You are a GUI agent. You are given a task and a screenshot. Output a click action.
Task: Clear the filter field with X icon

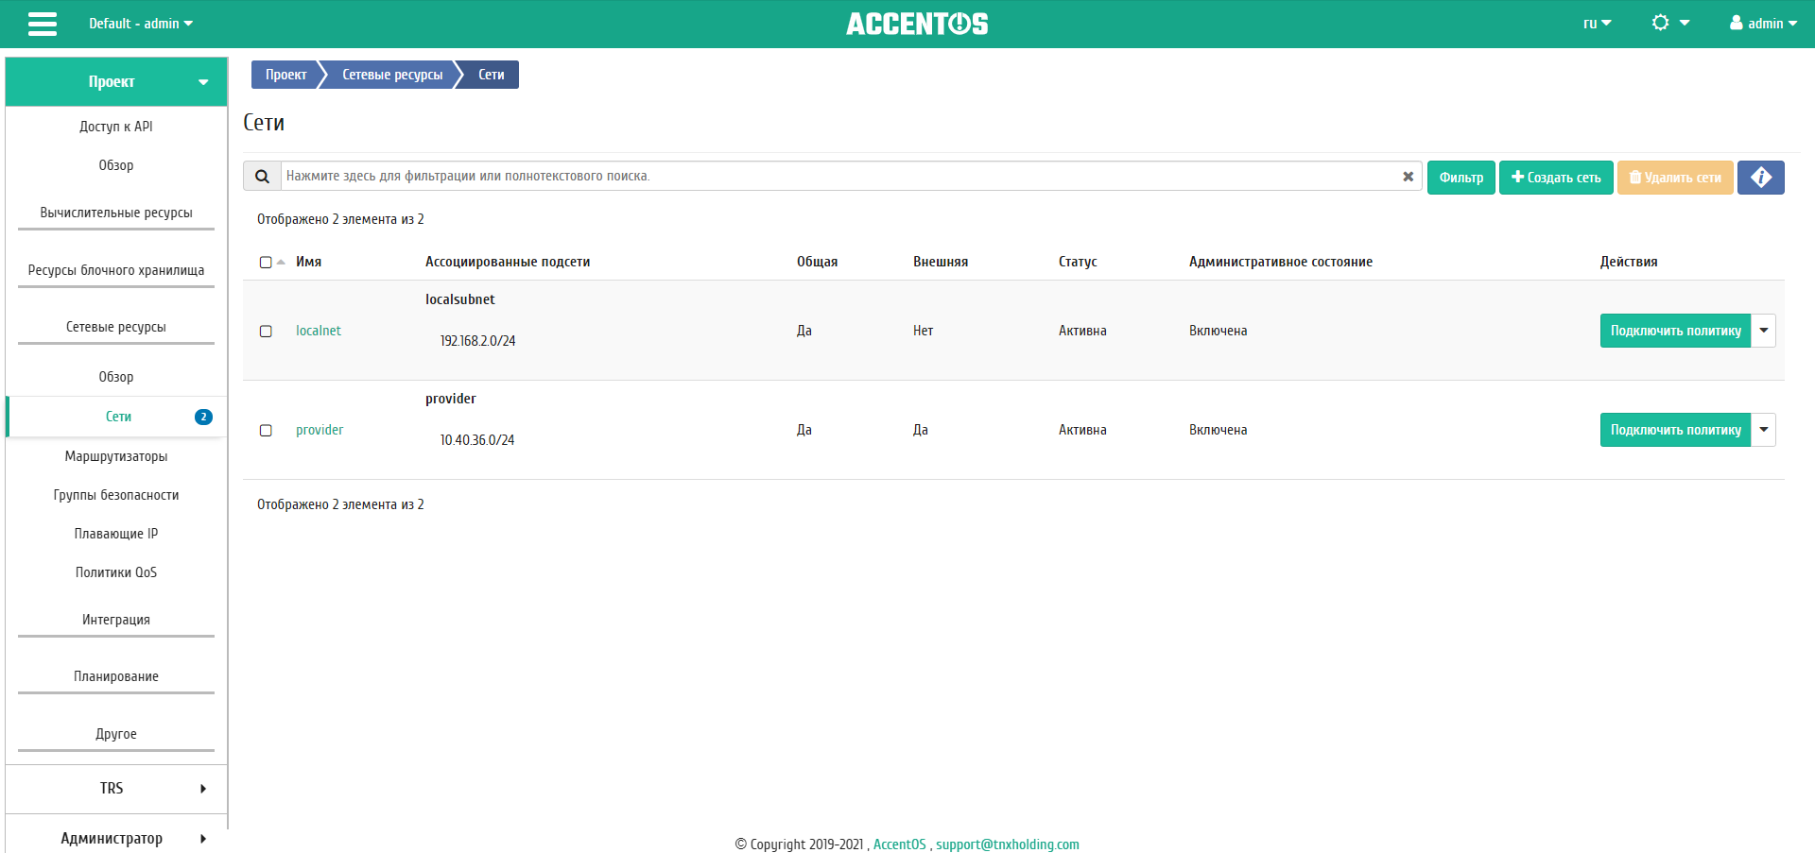pyautogui.click(x=1408, y=177)
